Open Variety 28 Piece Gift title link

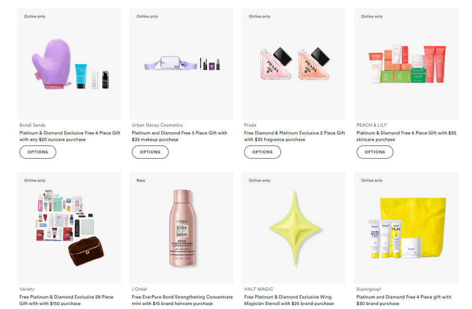pos(66,301)
